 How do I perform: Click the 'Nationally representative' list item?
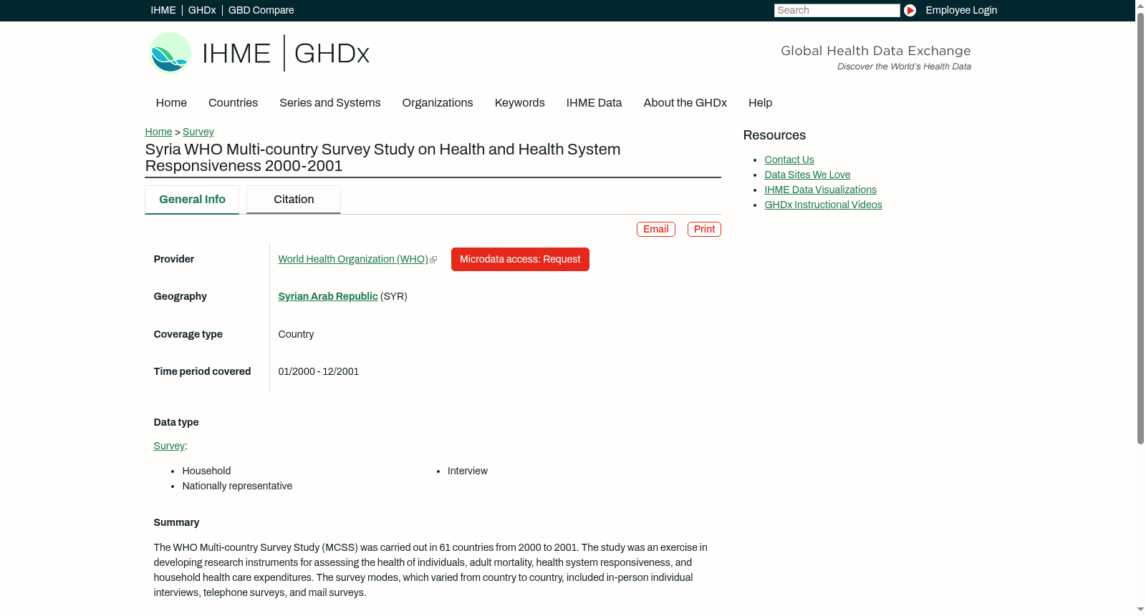tap(237, 486)
